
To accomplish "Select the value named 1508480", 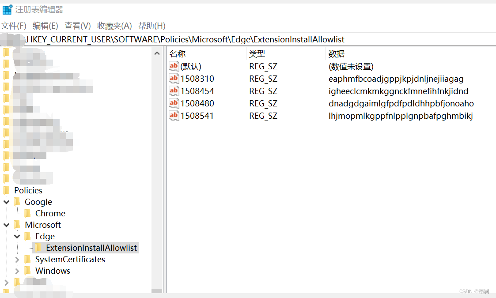I will 197,103.
